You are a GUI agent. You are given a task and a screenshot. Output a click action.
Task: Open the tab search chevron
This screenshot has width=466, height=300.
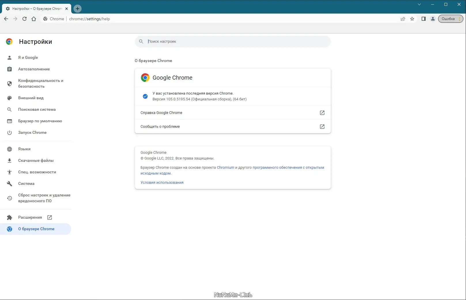click(x=419, y=4)
